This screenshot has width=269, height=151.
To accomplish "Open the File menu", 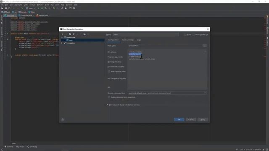I will [2, 5].
